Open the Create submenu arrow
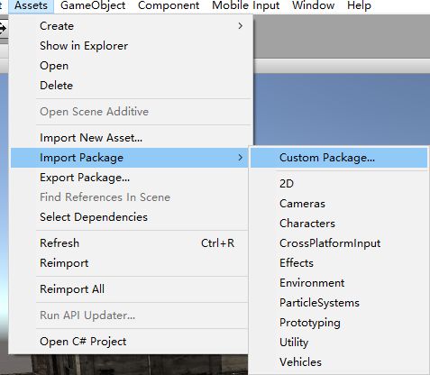This screenshot has height=375, width=430. coord(240,26)
